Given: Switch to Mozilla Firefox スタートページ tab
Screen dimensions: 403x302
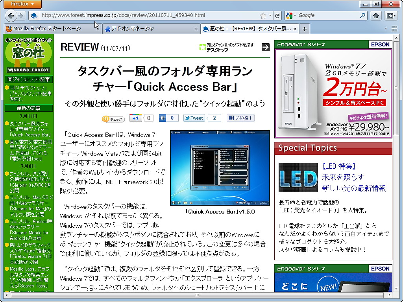Looking at the screenshot, I should (53, 29).
